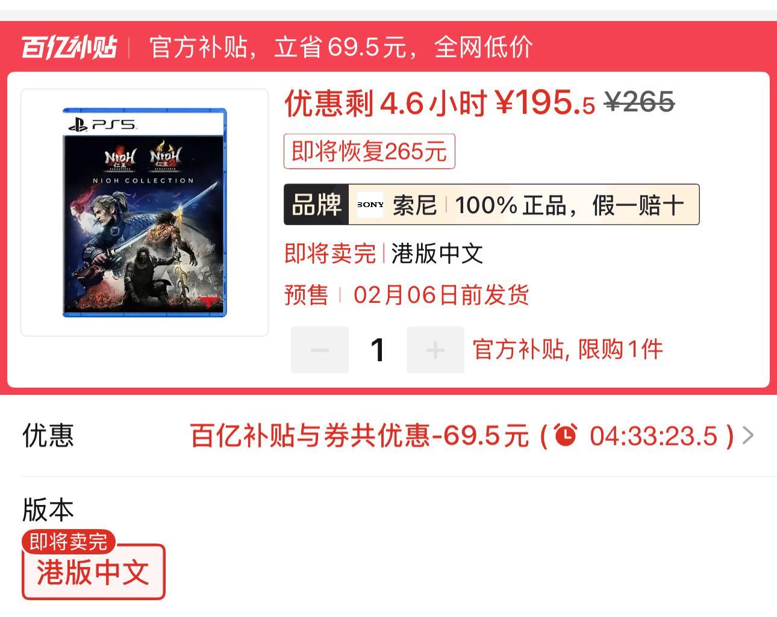
Task: Tap the 优惠 row label
Action: [x=48, y=435]
